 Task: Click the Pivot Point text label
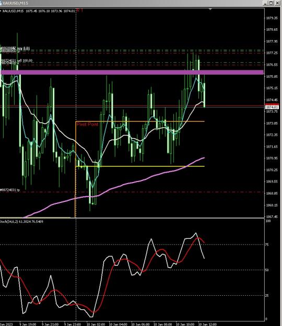87,124
